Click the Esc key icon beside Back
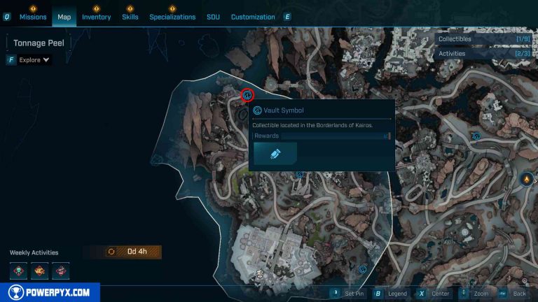 [503, 294]
